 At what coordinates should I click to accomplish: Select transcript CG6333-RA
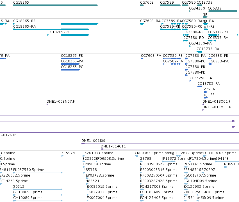coord(212,41)
